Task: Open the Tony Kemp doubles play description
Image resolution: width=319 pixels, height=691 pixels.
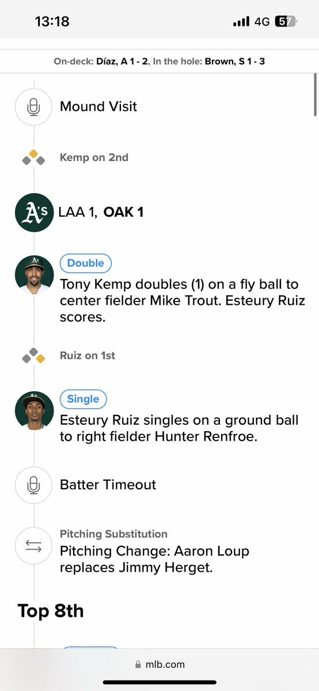Action: click(x=183, y=301)
